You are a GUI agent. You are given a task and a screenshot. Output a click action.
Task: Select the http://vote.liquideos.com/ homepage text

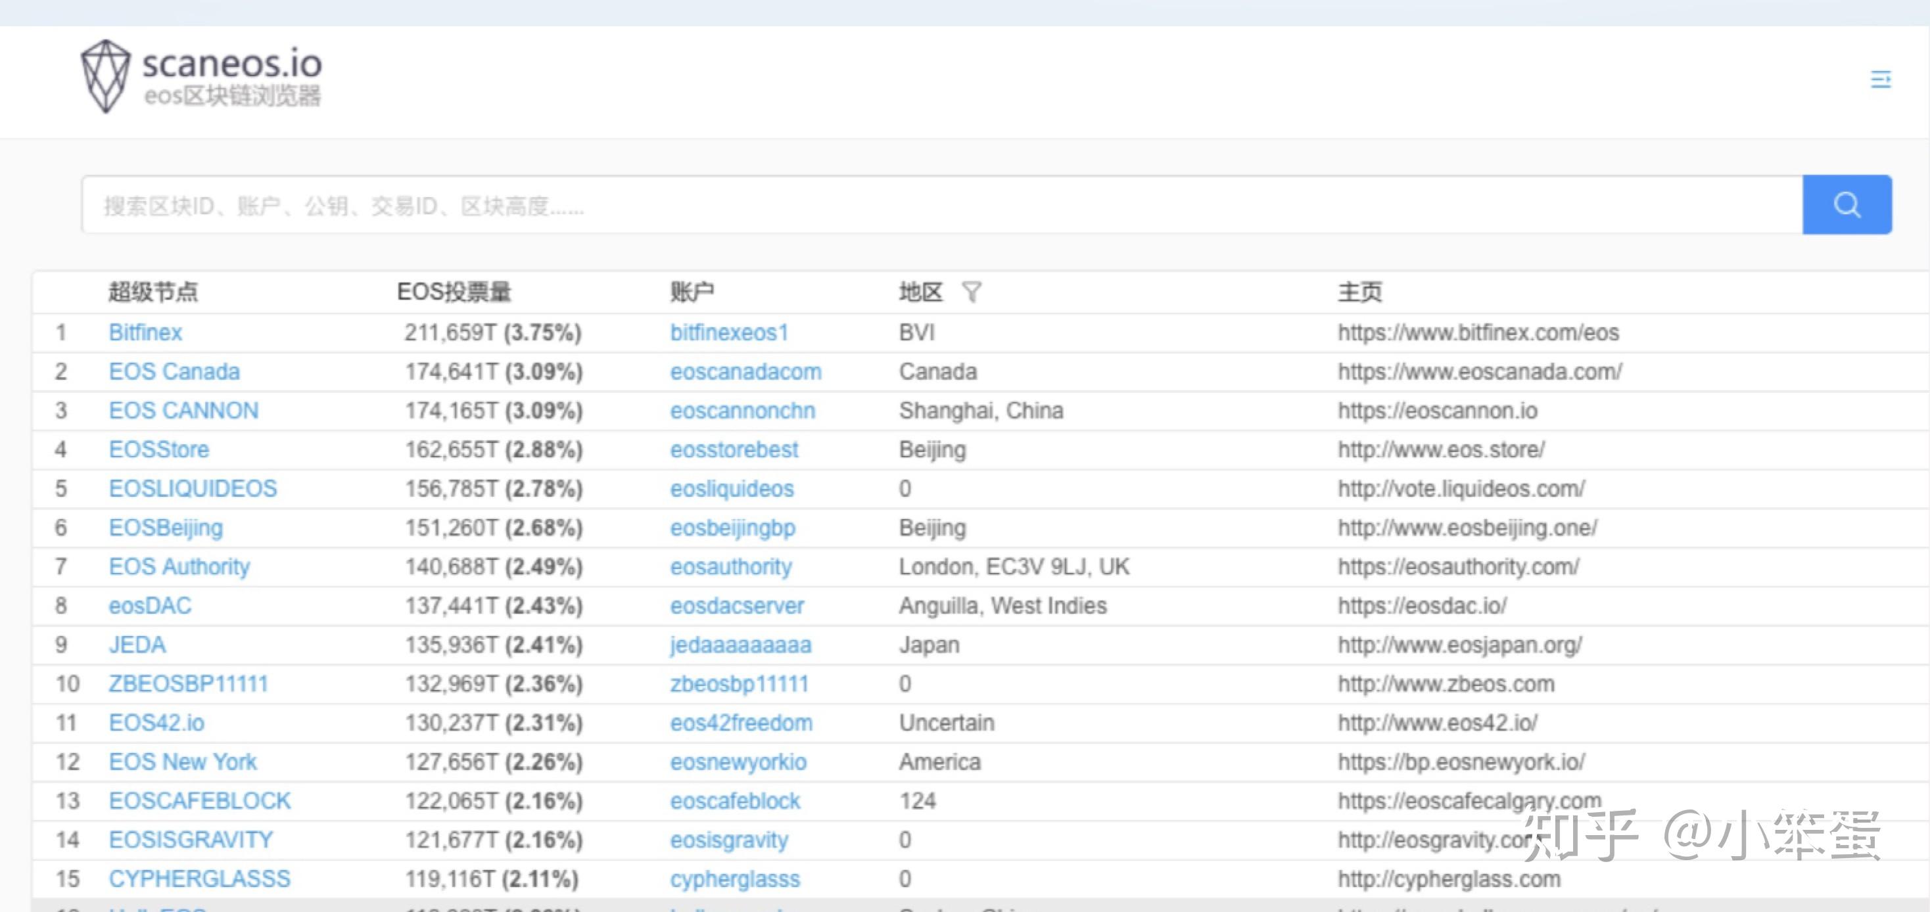pos(1461,488)
